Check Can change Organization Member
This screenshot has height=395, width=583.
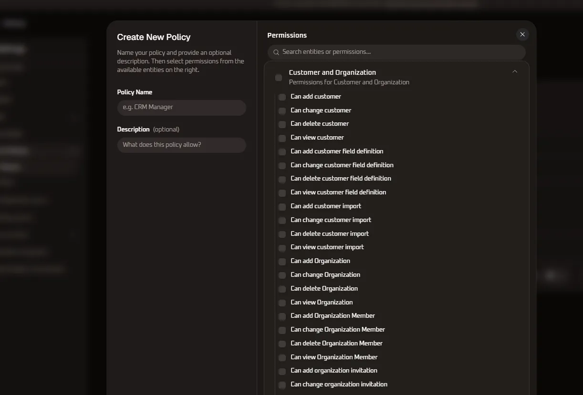[282, 330]
